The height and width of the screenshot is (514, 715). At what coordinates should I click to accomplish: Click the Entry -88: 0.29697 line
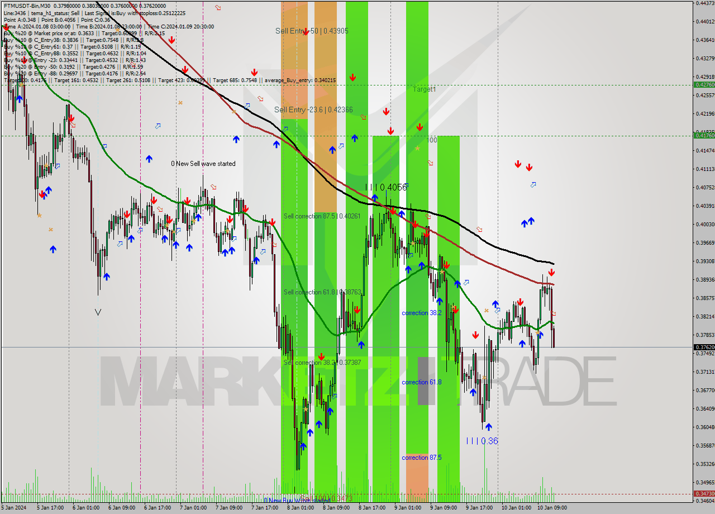[x=75, y=73]
